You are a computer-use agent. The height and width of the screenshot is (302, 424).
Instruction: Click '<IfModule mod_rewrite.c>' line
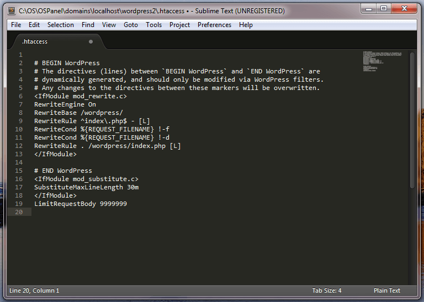click(x=81, y=96)
